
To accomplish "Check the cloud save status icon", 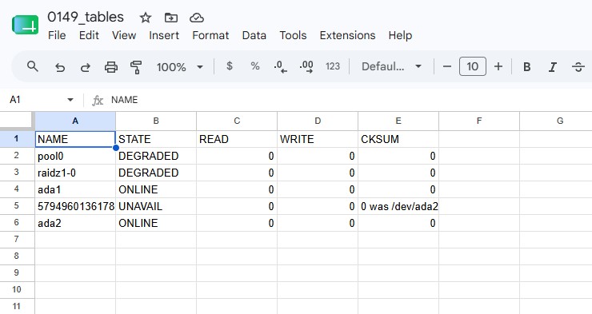I will [197, 18].
